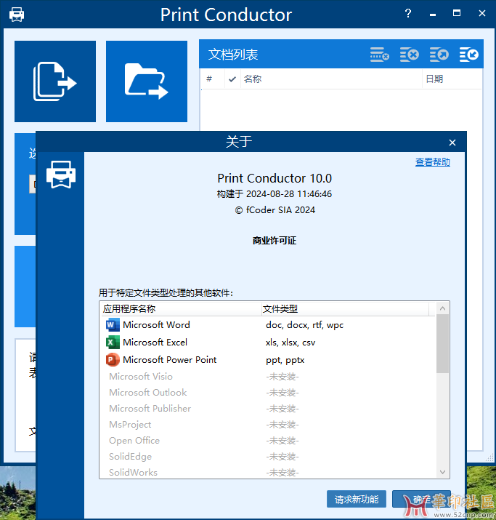The width and height of the screenshot is (496, 520).
Task: Click the PowerPoint icon in the list
Action: [x=113, y=360]
